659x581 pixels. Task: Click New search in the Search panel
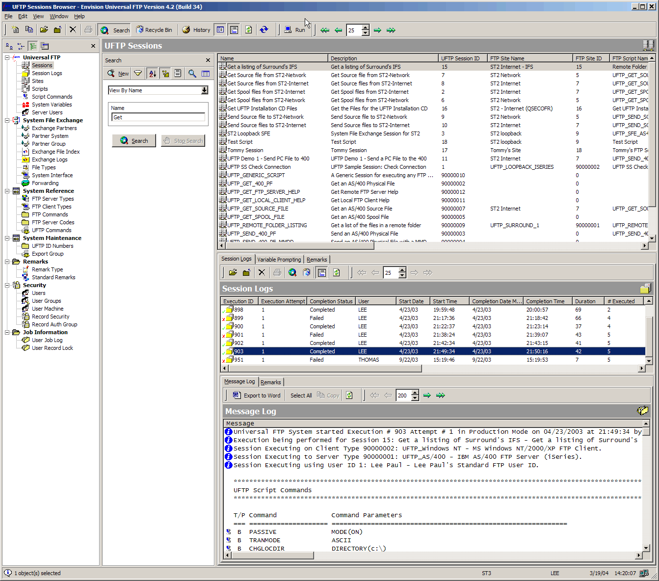[118, 74]
